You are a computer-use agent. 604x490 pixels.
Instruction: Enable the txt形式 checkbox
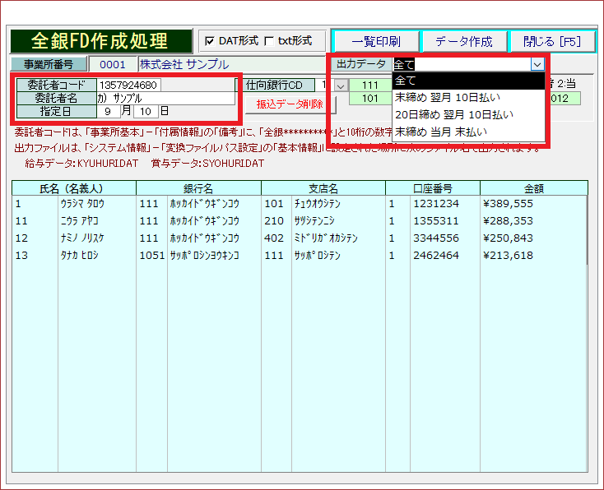click(x=269, y=41)
